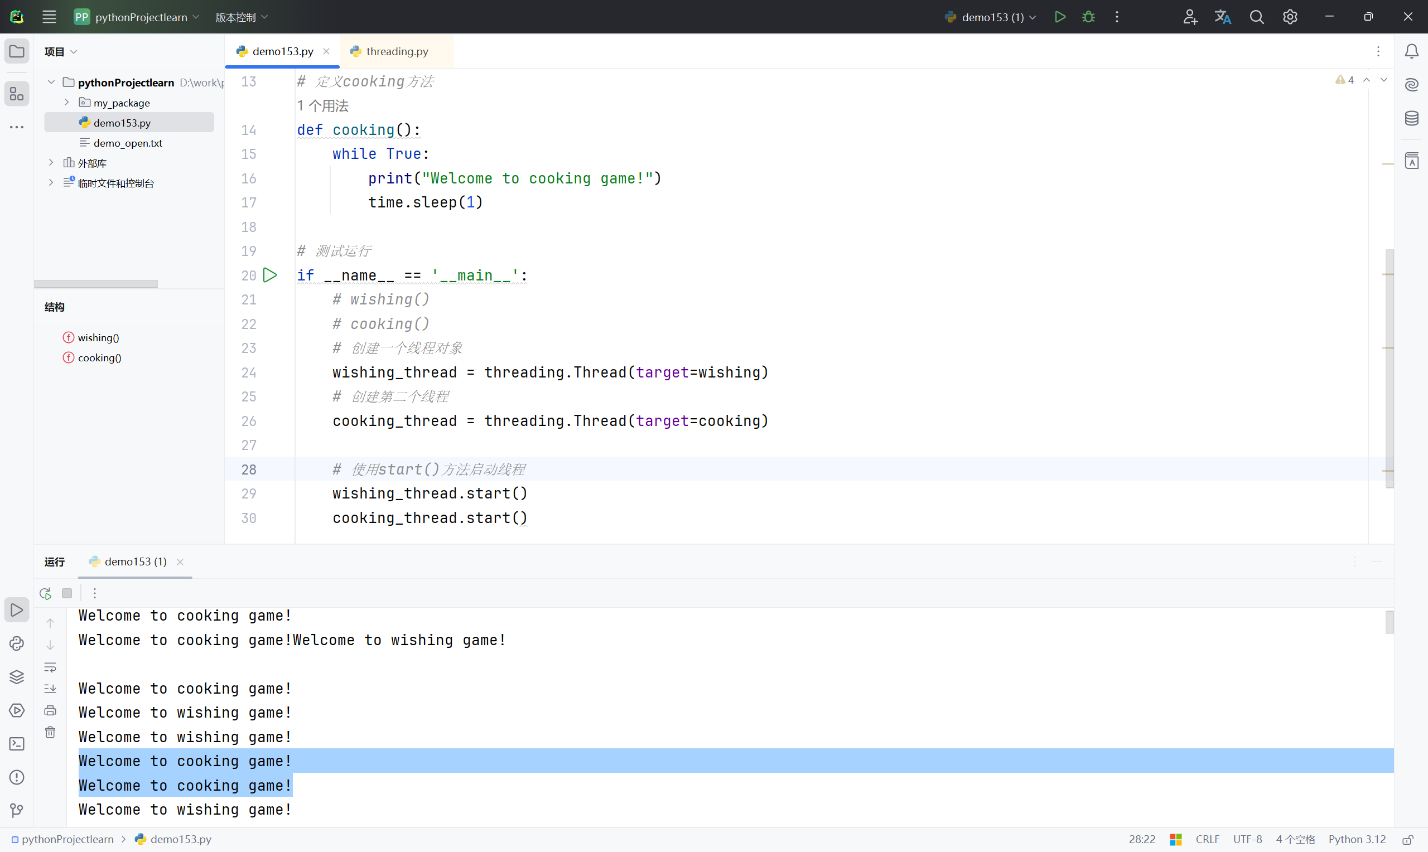Open the Python Console tool window
Image resolution: width=1428 pixels, height=852 pixels.
17,643
